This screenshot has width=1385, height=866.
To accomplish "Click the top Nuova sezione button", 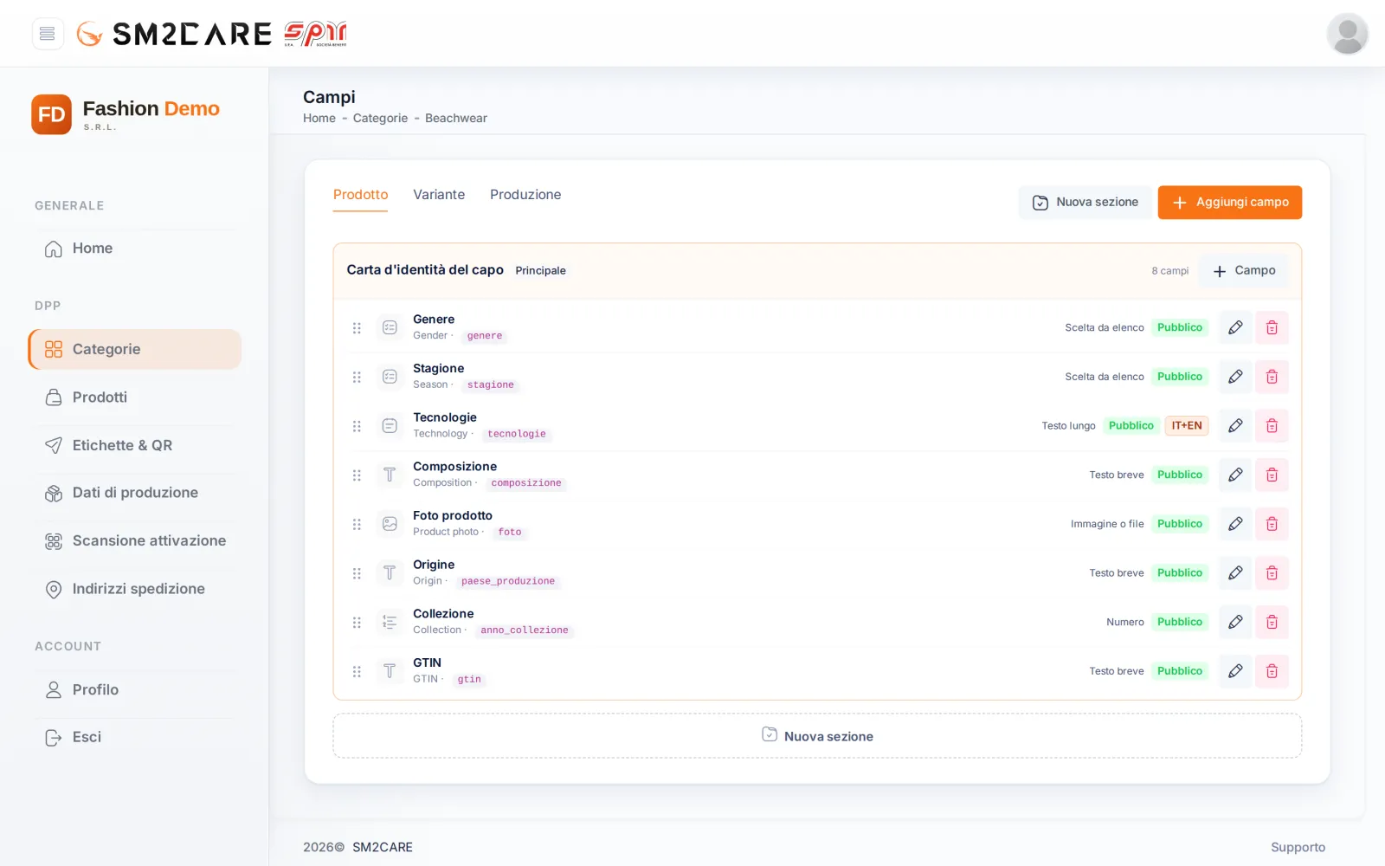I will click(x=1085, y=203).
